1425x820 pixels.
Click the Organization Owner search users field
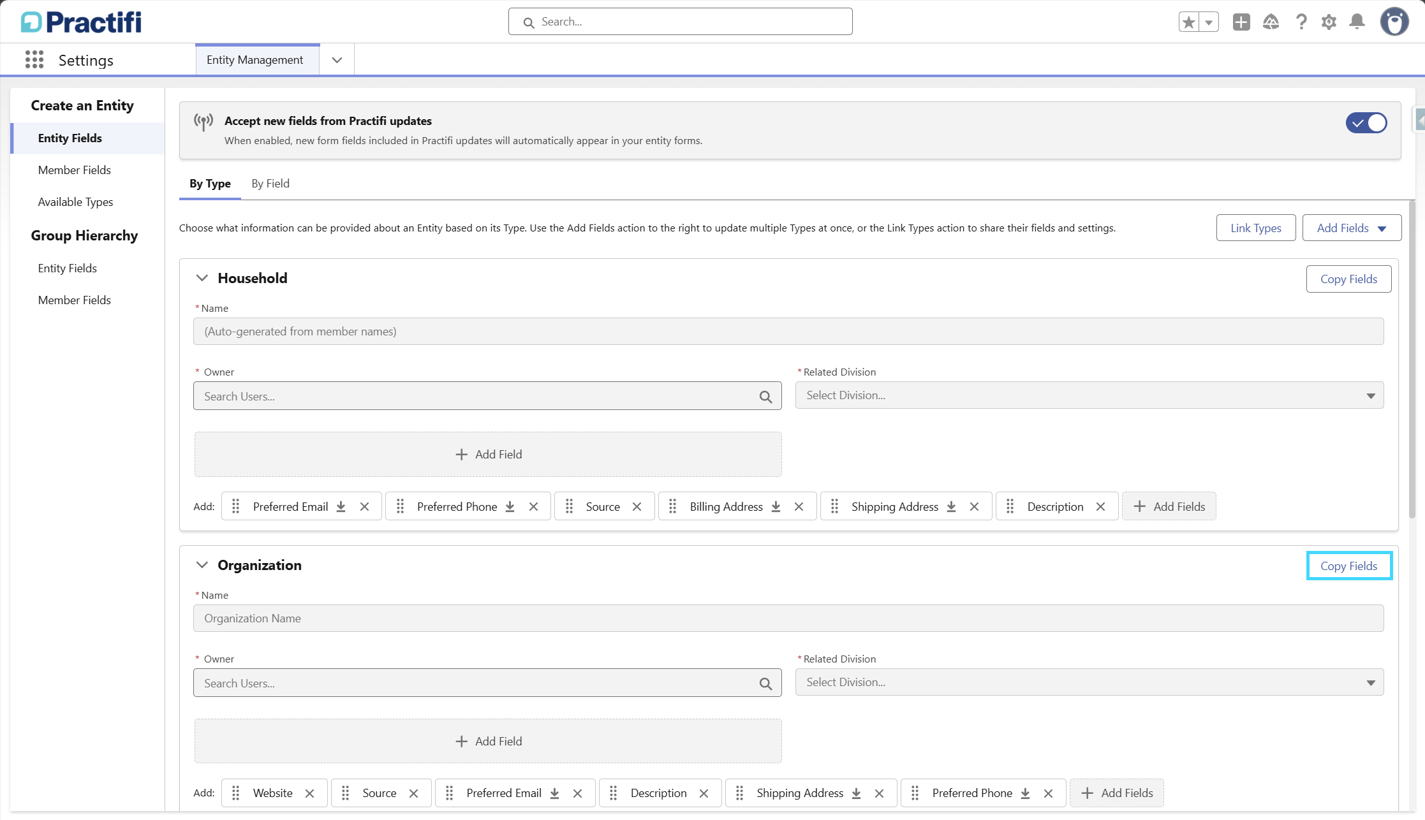pyautogui.click(x=487, y=684)
